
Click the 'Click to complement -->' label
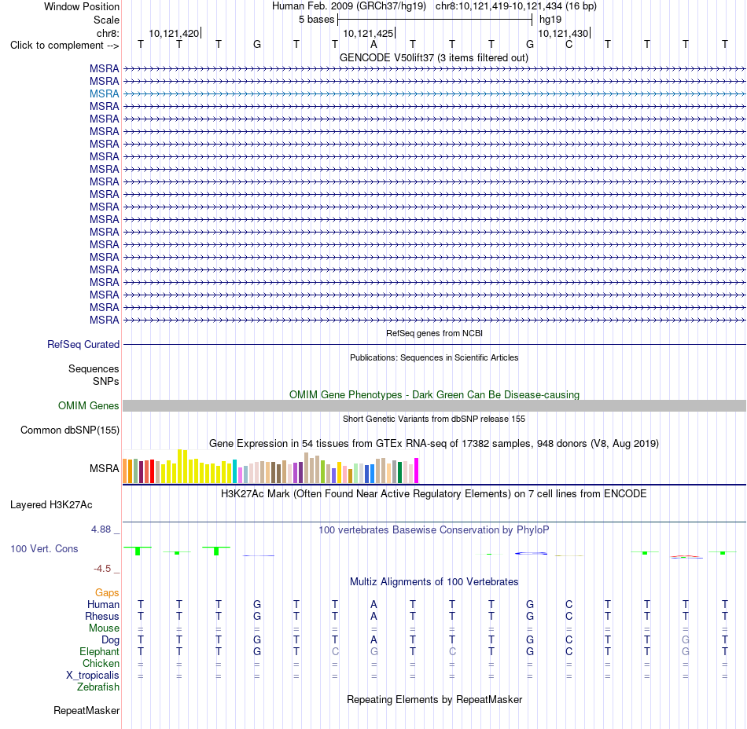pyautogui.click(x=64, y=46)
